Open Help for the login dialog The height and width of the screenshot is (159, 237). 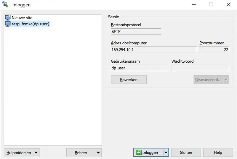218,152
